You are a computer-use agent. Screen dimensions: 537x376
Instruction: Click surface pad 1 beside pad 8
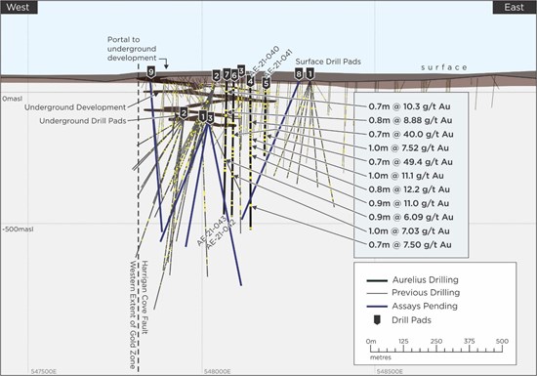click(x=310, y=74)
